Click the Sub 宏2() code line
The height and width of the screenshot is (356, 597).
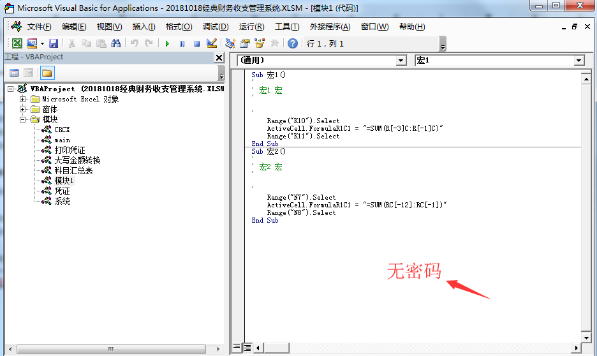[x=269, y=151]
